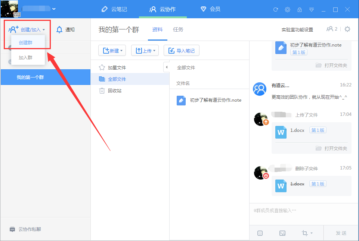Click the refresh icon in the title bar

275,10
